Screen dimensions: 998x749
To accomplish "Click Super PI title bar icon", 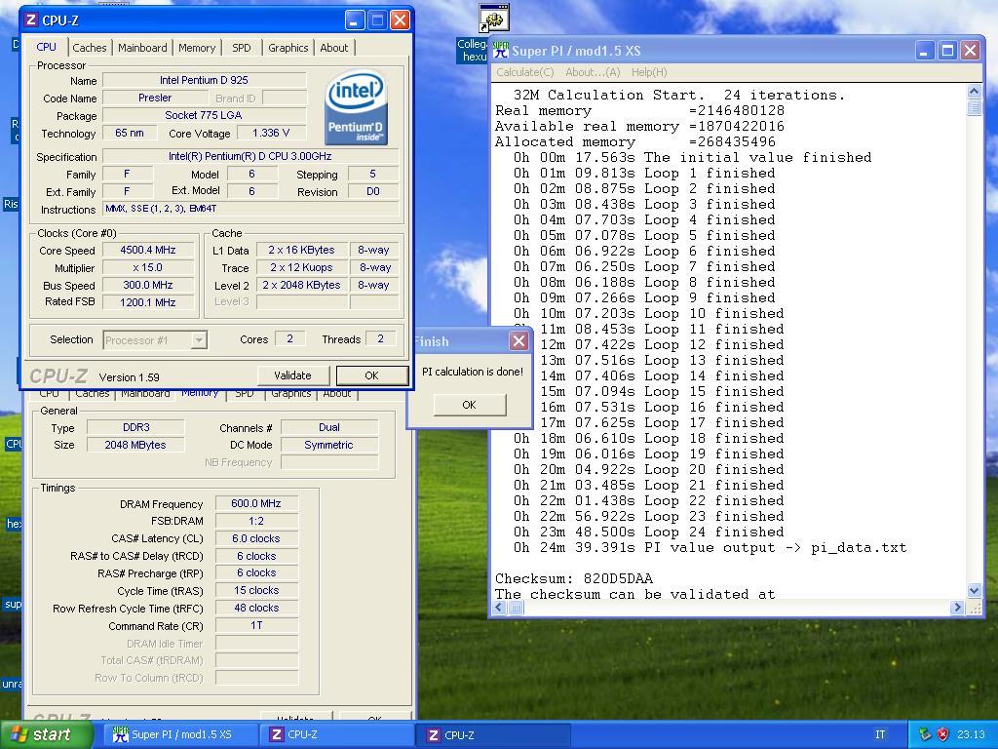I will [501, 51].
